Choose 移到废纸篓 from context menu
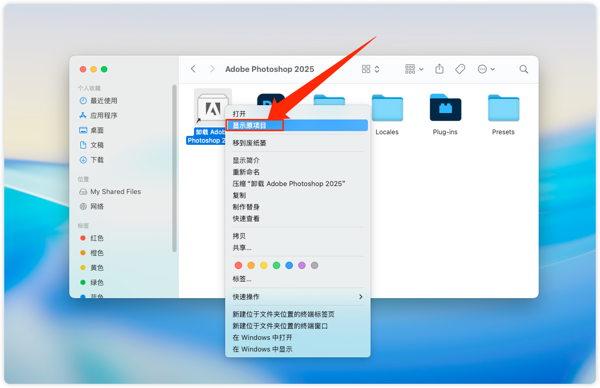This screenshot has width=600, height=388. click(x=250, y=143)
